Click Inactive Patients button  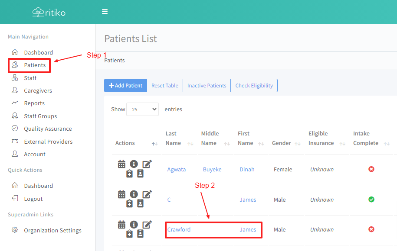coord(207,86)
